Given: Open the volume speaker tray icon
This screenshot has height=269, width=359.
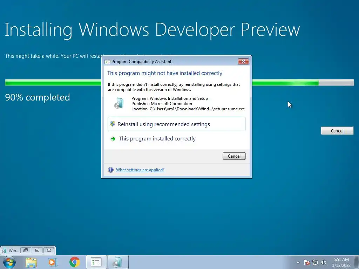Looking at the screenshot, I should [324, 262].
